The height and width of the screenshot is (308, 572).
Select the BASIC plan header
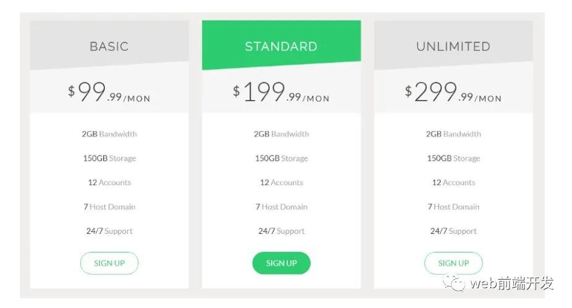[109, 46]
